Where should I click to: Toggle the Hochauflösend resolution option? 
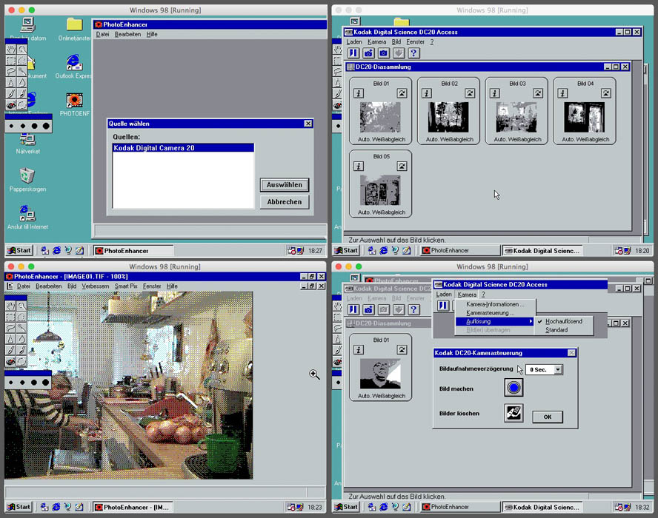point(564,321)
